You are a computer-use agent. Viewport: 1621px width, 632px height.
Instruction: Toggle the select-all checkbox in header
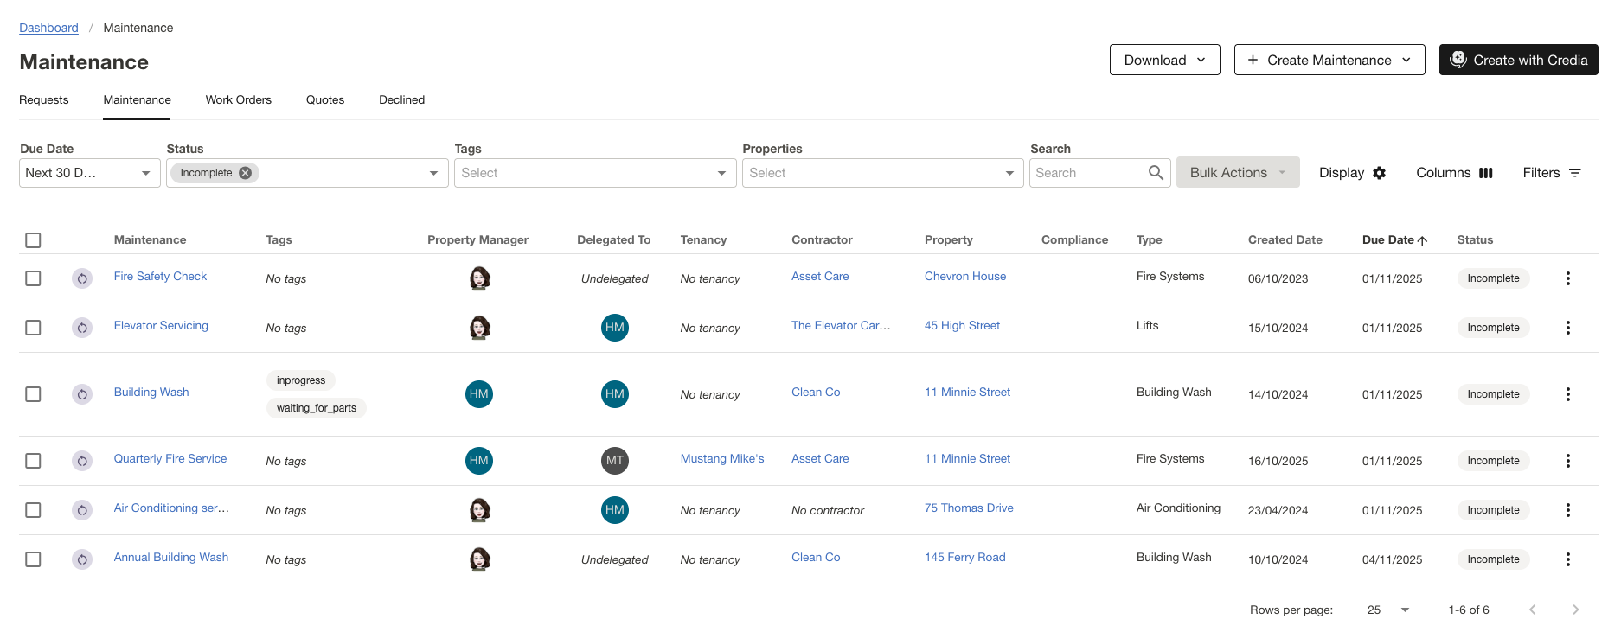pyautogui.click(x=33, y=240)
